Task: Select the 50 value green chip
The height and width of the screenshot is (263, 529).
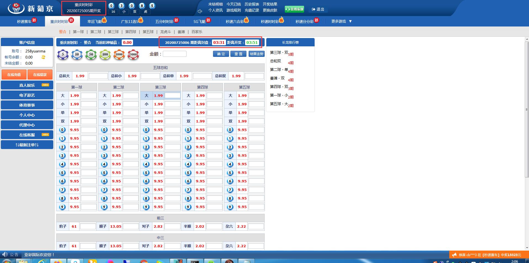Action: click(91, 55)
